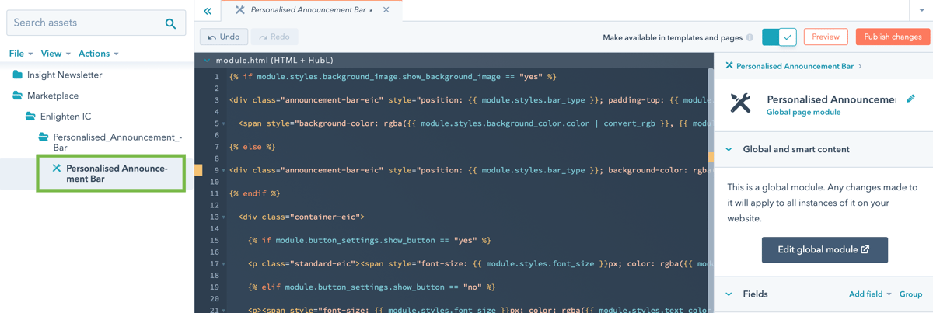933x313 pixels.
Task: Click the Global page module label
Action: pos(803,113)
